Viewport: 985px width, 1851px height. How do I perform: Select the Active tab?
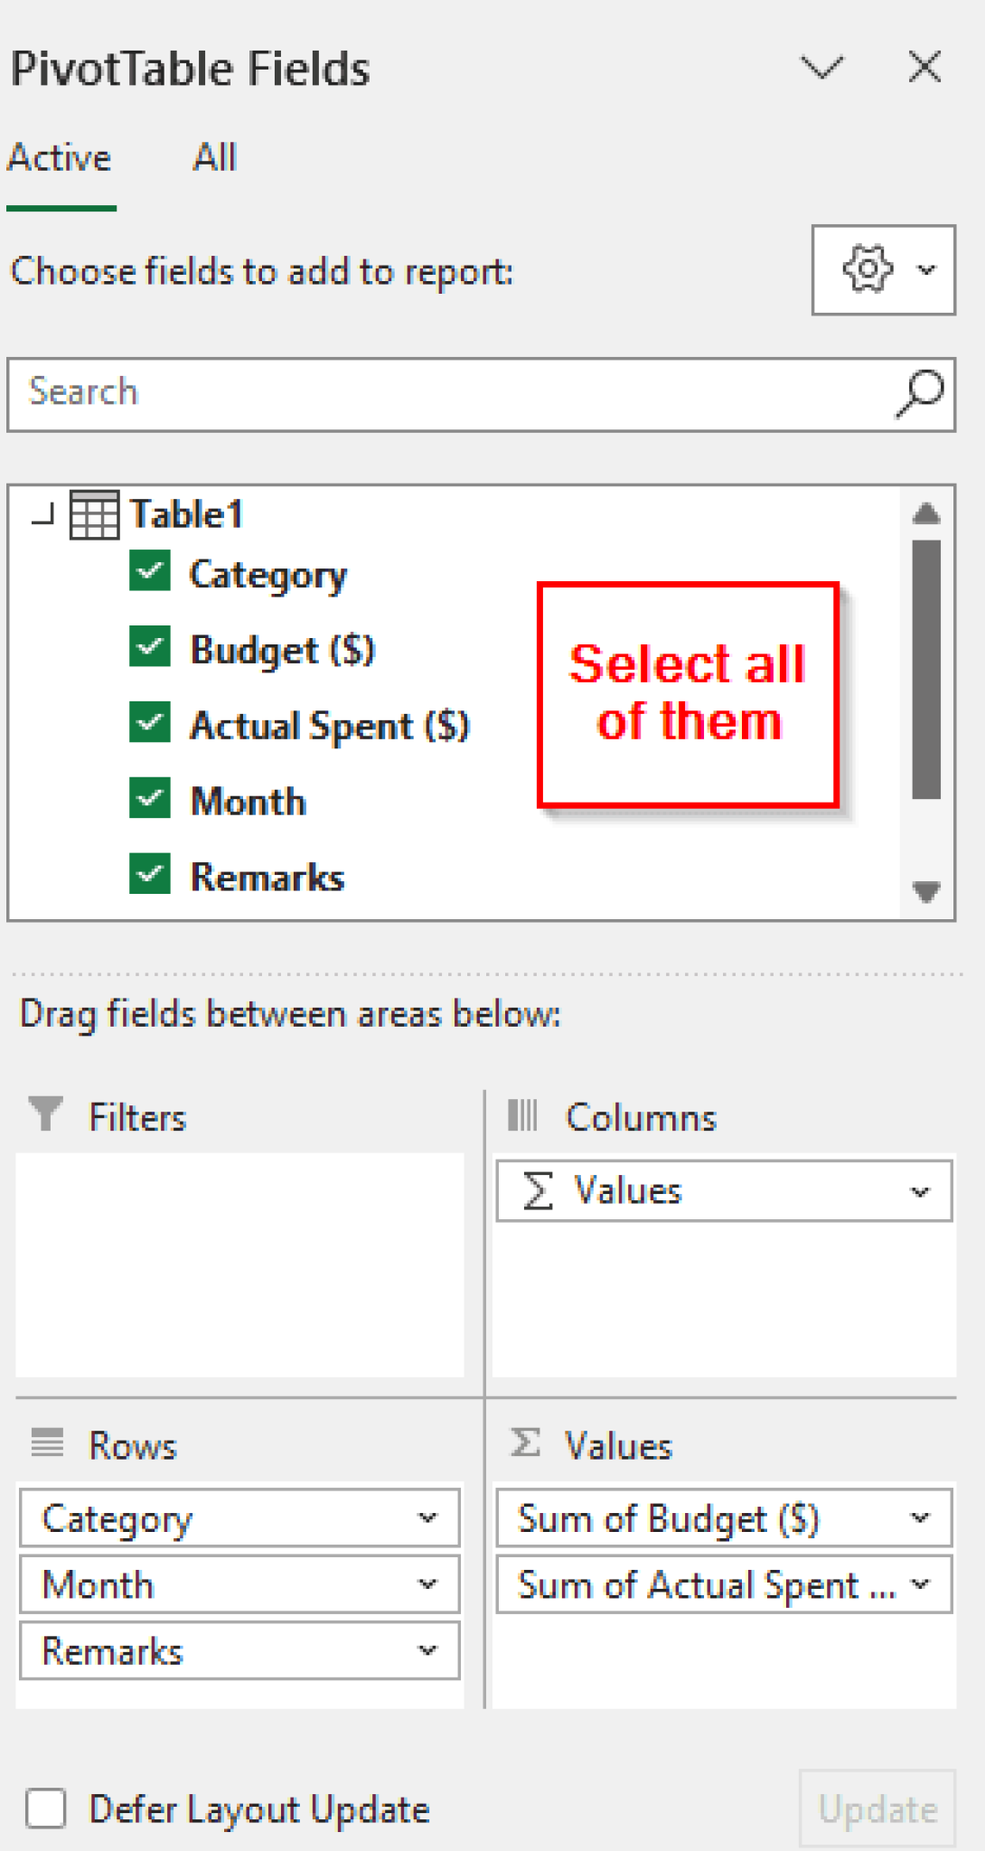click(x=59, y=156)
